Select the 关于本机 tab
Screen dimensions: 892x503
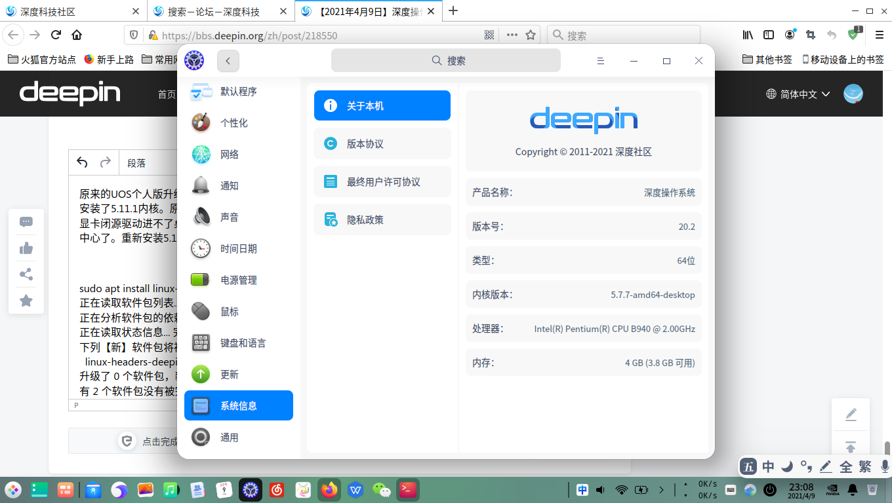(382, 105)
